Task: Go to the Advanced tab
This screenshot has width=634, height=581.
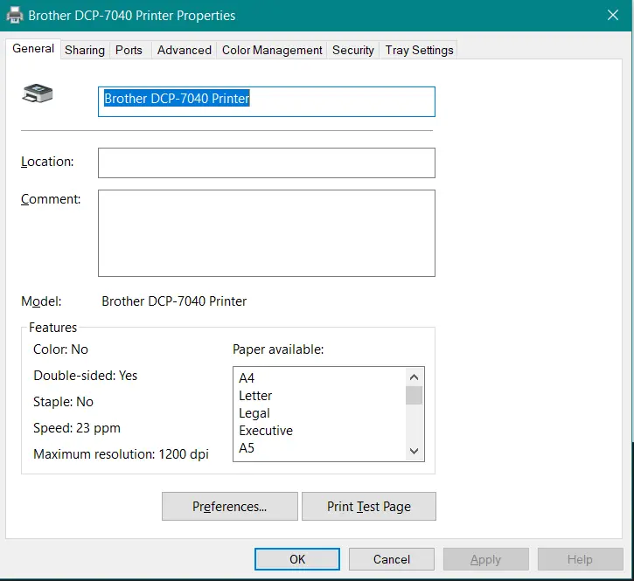Action: click(184, 50)
